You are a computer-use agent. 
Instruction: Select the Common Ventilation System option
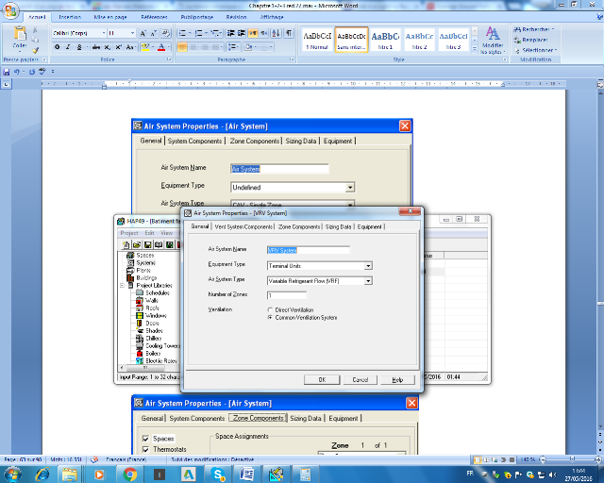click(270, 318)
